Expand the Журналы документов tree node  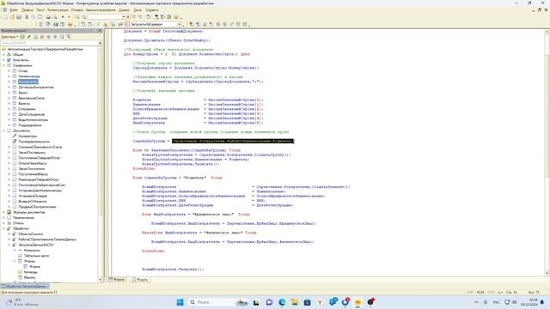click(x=3, y=212)
